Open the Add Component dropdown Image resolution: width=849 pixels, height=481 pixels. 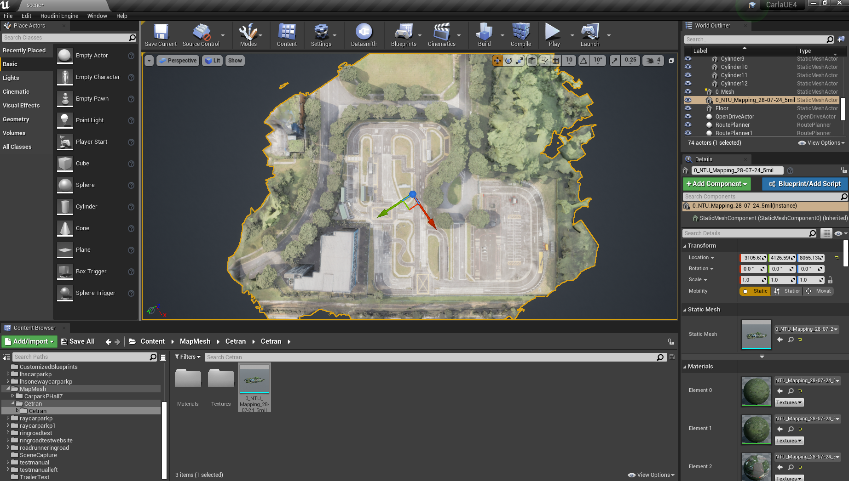716,184
